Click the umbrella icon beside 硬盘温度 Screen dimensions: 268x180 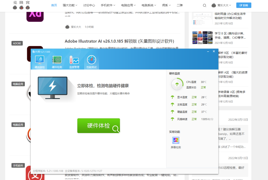(x=172, y=112)
